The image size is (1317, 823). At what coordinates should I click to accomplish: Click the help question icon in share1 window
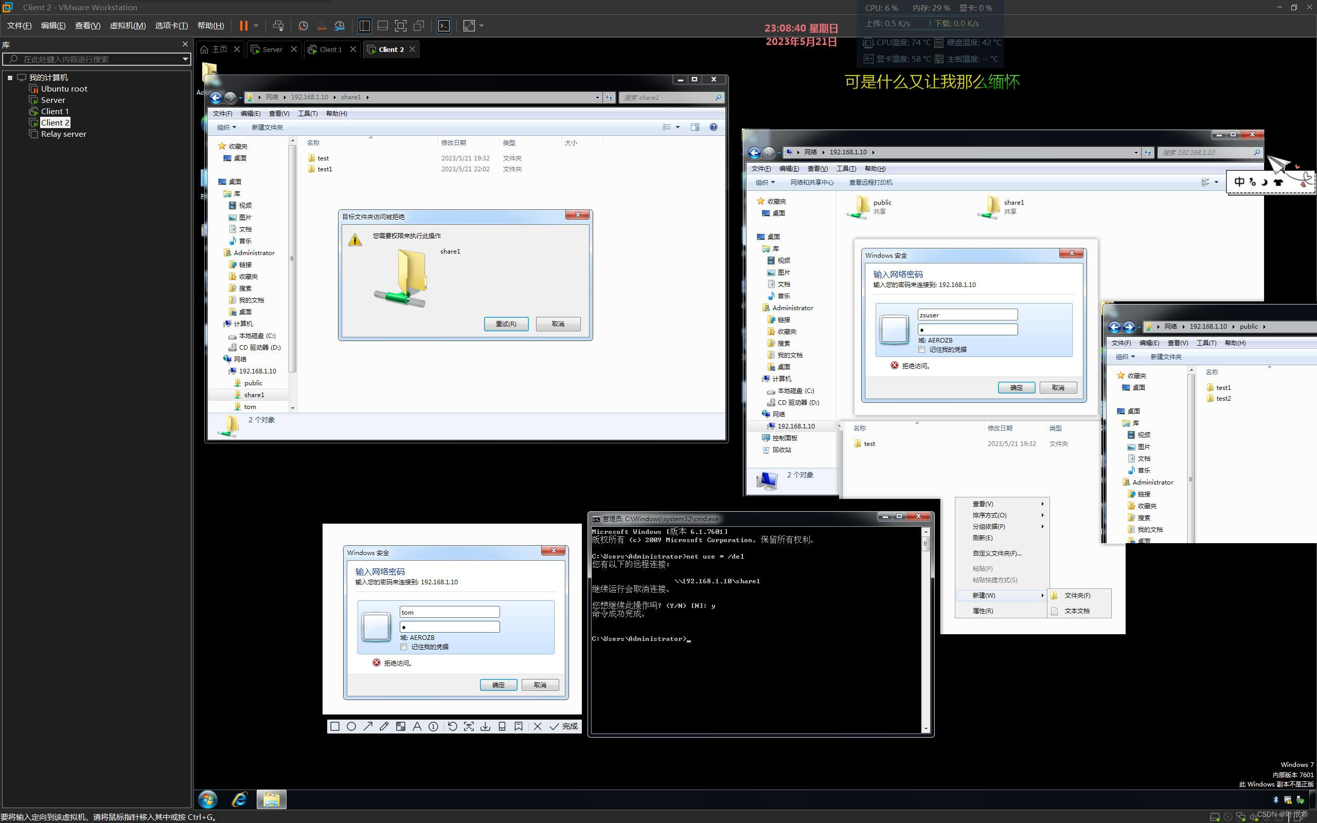click(713, 127)
